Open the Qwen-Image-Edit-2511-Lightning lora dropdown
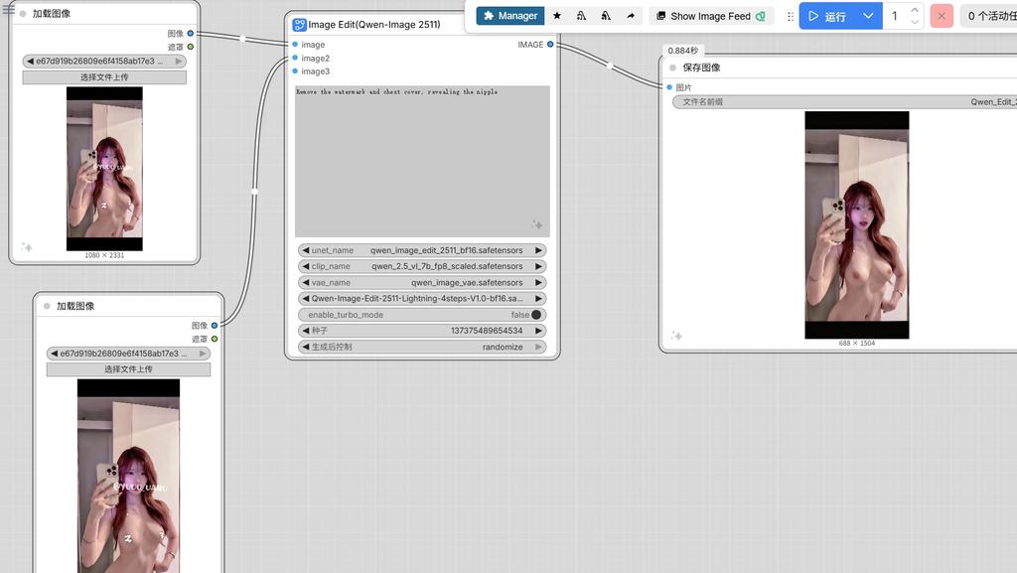1017x573 pixels. (x=421, y=298)
